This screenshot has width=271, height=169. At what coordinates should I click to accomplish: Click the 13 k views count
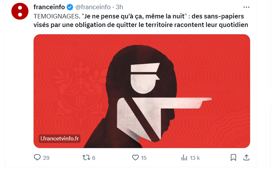point(195,158)
